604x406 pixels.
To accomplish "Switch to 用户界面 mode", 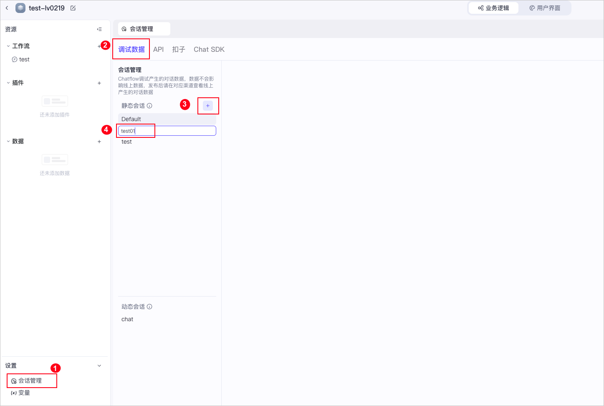I will pyautogui.click(x=545, y=8).
